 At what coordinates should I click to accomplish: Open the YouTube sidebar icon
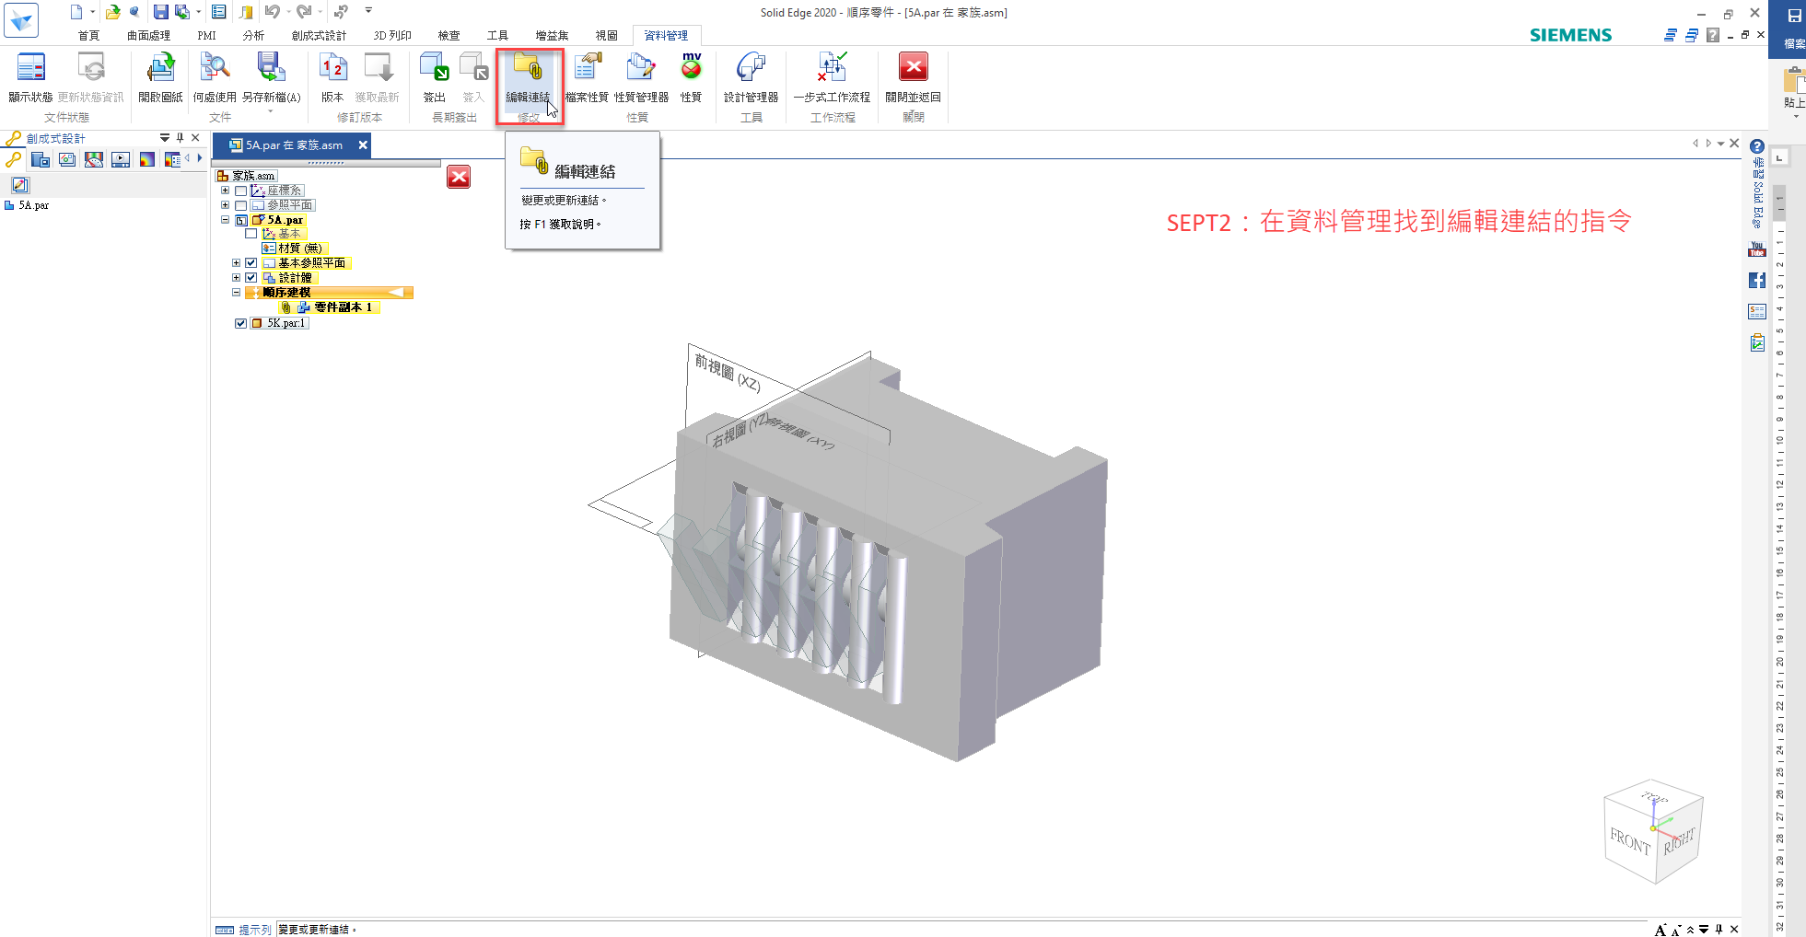(x=1757, y=249)
